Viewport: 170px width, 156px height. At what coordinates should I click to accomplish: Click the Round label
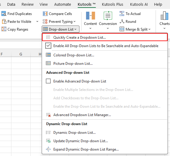pos(131,22)
